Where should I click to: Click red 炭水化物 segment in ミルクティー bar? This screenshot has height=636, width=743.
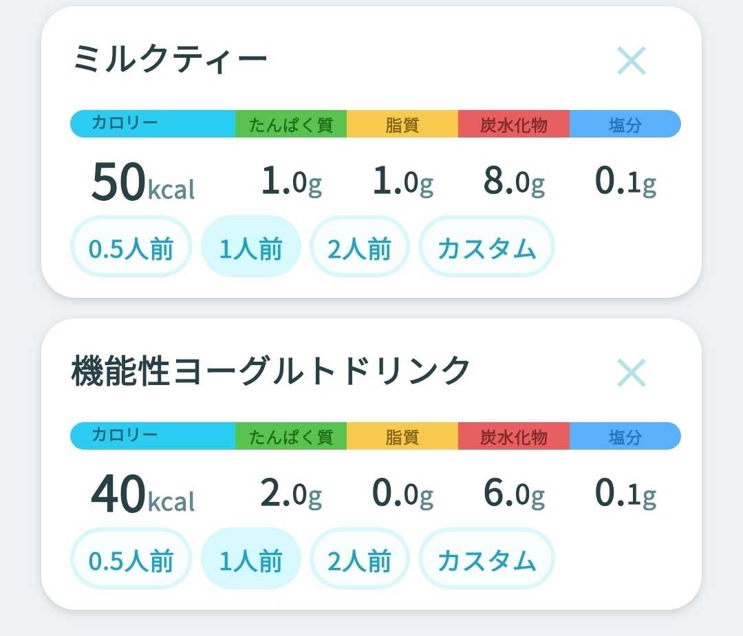(514, 124)
